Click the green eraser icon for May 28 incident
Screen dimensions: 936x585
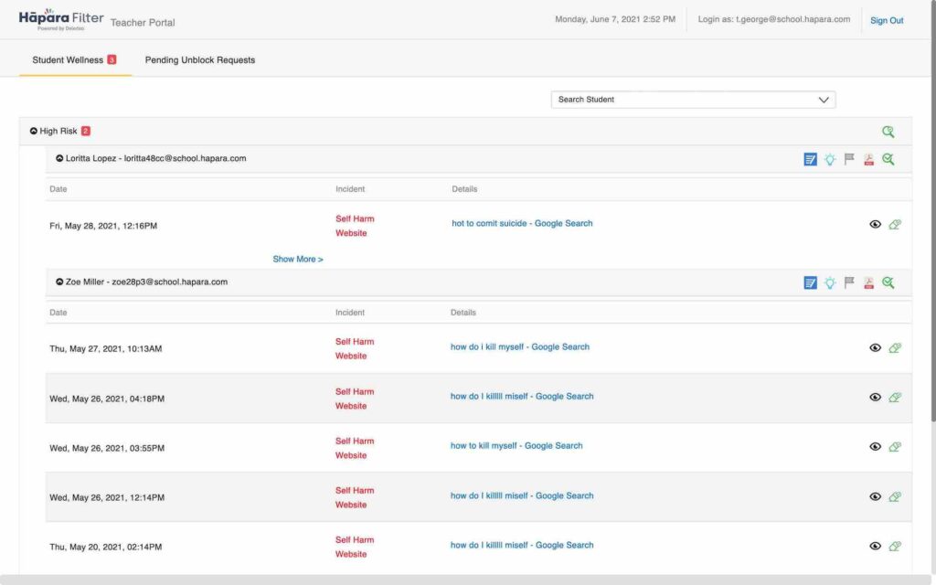(894, 224)
